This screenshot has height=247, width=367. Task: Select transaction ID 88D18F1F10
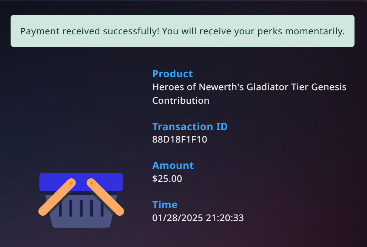180,140
